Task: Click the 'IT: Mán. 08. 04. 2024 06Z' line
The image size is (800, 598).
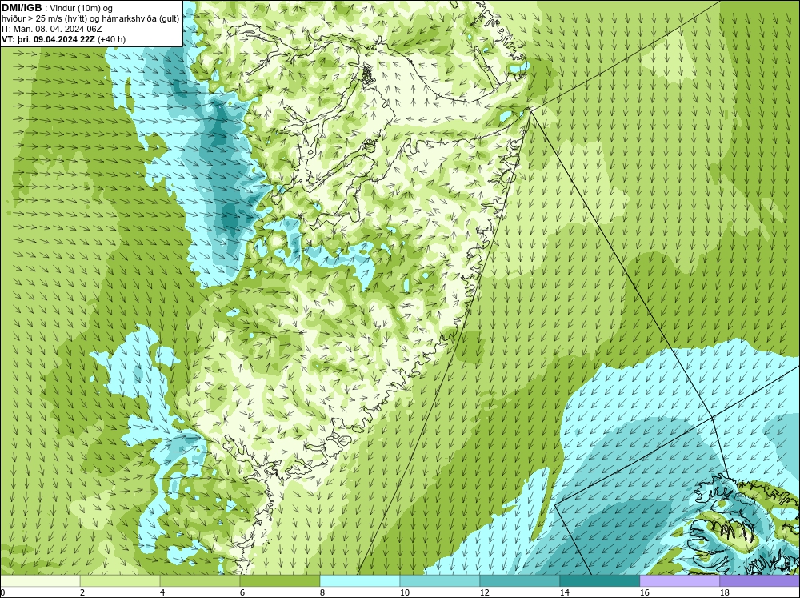Action: point(51,29)
